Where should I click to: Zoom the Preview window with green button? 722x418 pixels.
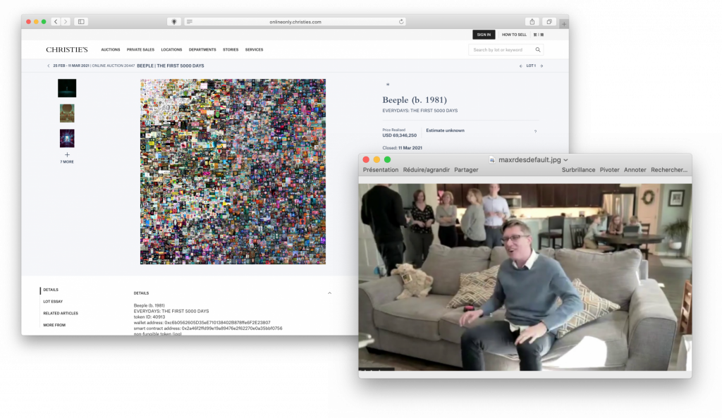coord(387,160)
